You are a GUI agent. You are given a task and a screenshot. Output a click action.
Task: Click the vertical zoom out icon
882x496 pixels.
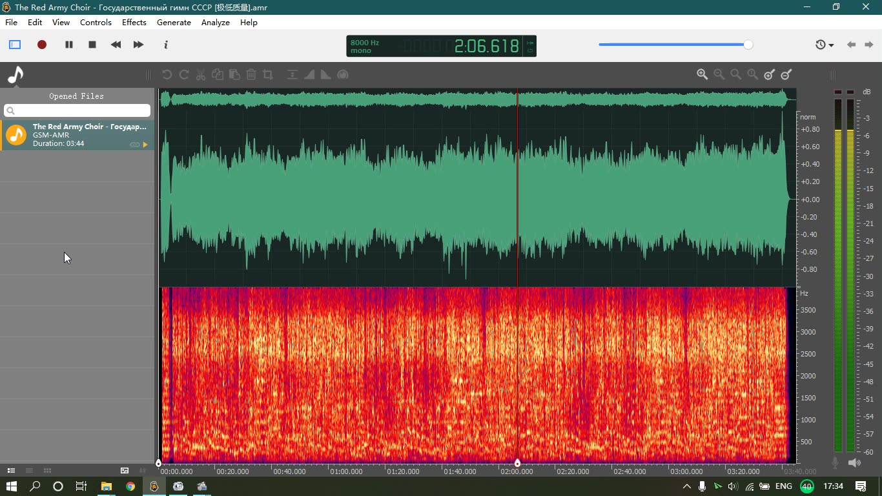click(786, 75)
